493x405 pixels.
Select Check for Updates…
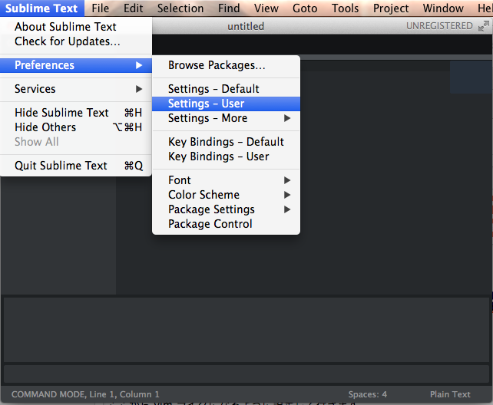pos(76,41)
